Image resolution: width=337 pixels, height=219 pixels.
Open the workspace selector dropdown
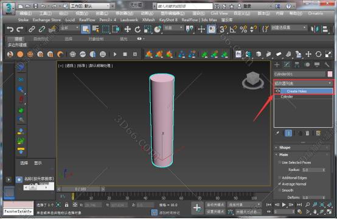[89, 6]
